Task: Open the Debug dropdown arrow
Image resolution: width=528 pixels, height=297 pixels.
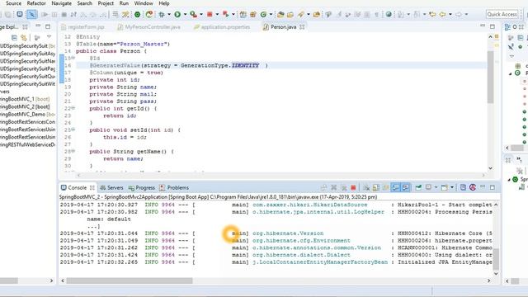Action: 168,15
